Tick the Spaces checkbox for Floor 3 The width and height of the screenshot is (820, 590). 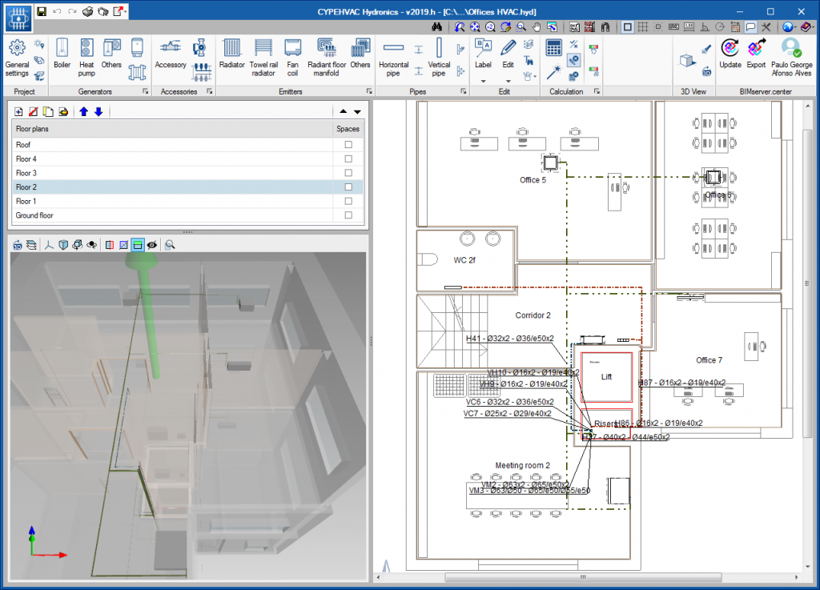point(348,173)
